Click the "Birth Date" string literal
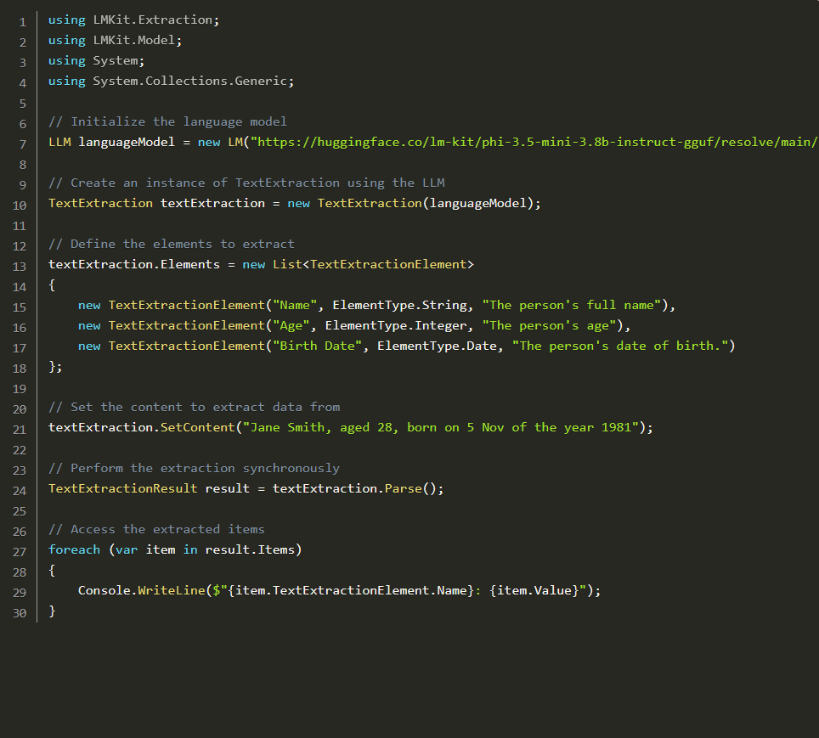 (x=317, y=346)
